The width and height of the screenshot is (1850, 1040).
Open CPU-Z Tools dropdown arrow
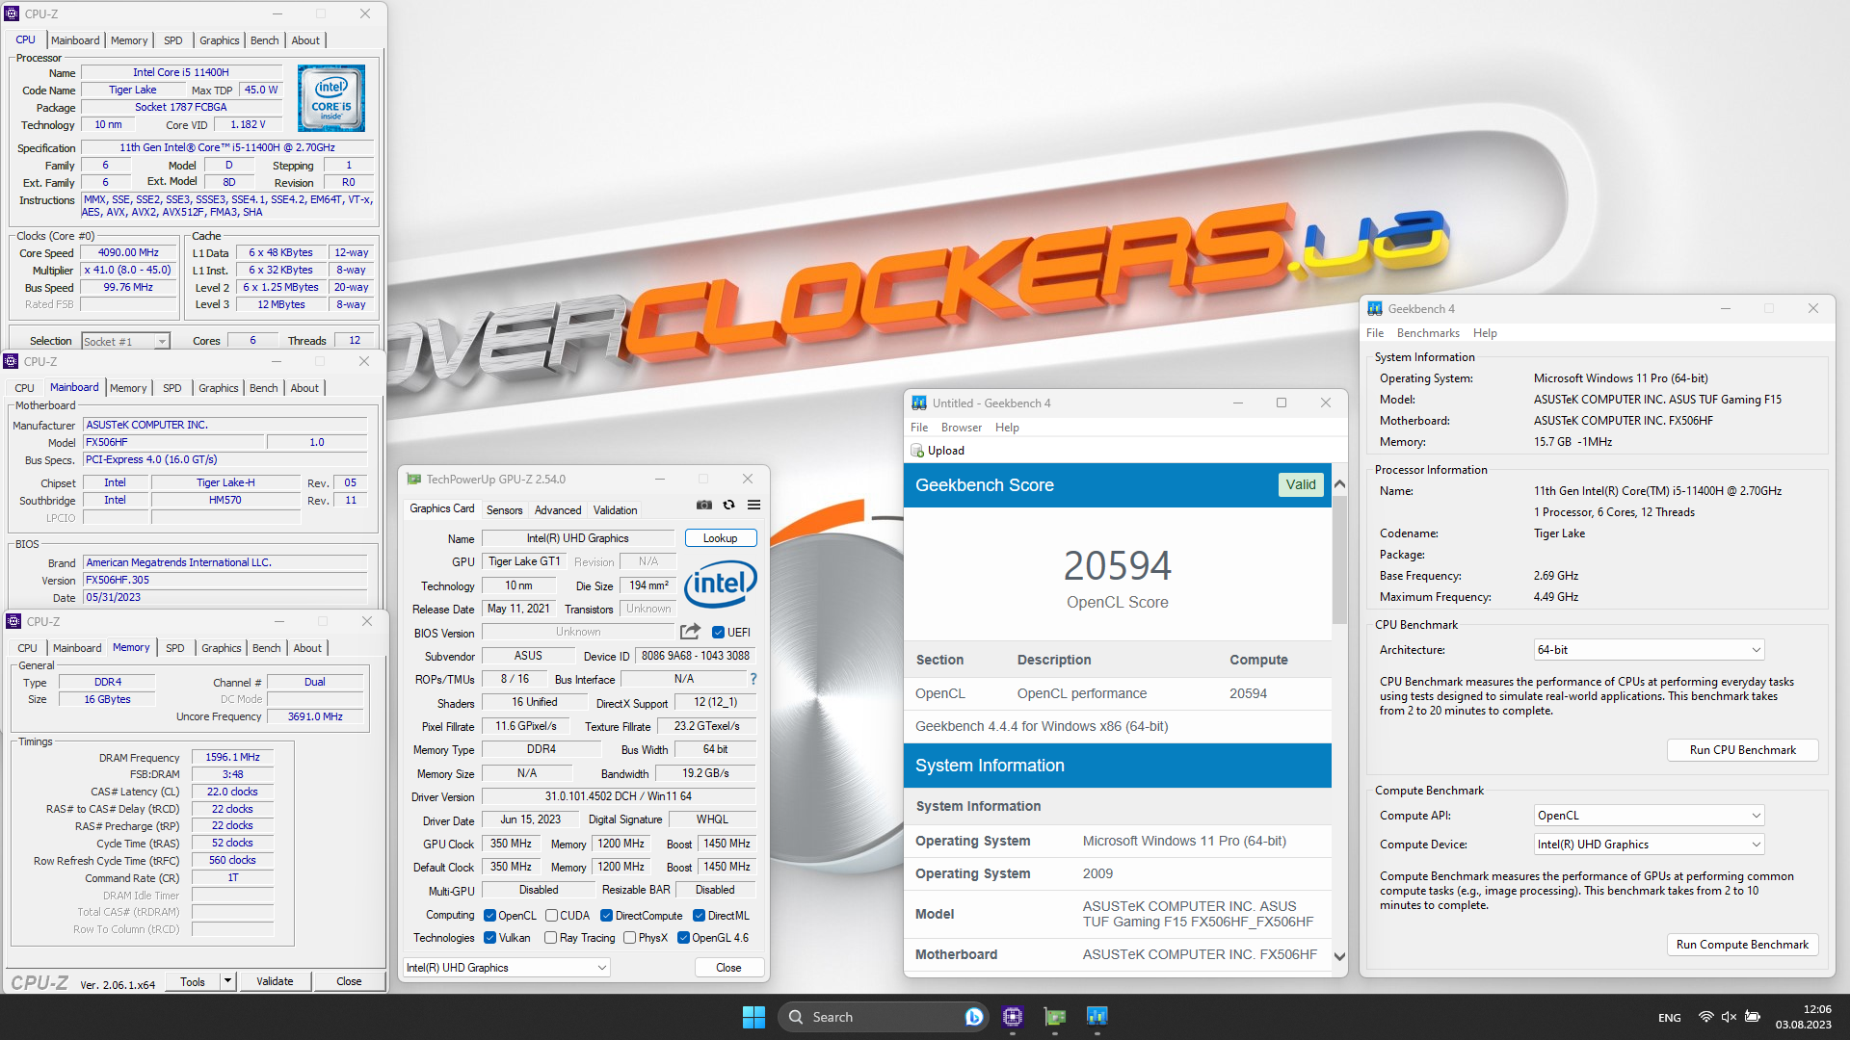pos(228,981)
